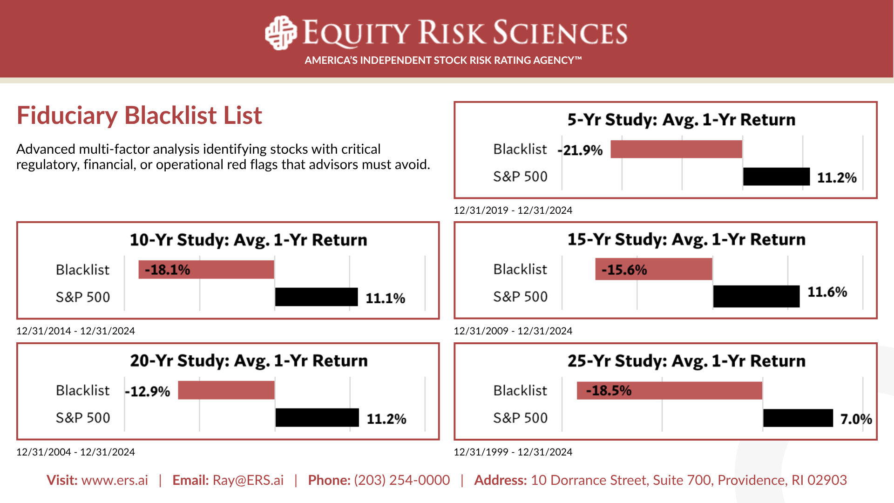
Task: Click the 7.0% S&P 500 return label
Action: 856,419
